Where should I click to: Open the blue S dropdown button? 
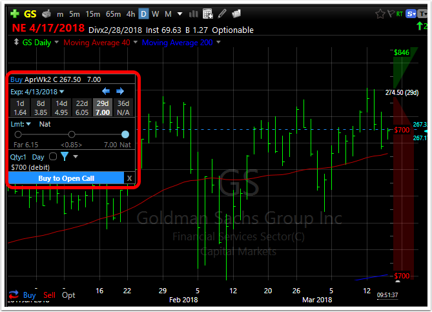coord(411,14)
